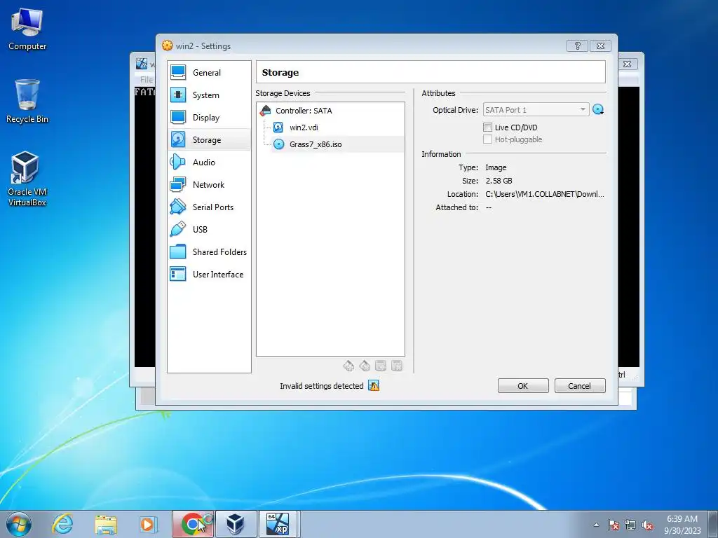Open the Audio settings category
This screenshot has height=538, width=718.
tap(209, 163)
